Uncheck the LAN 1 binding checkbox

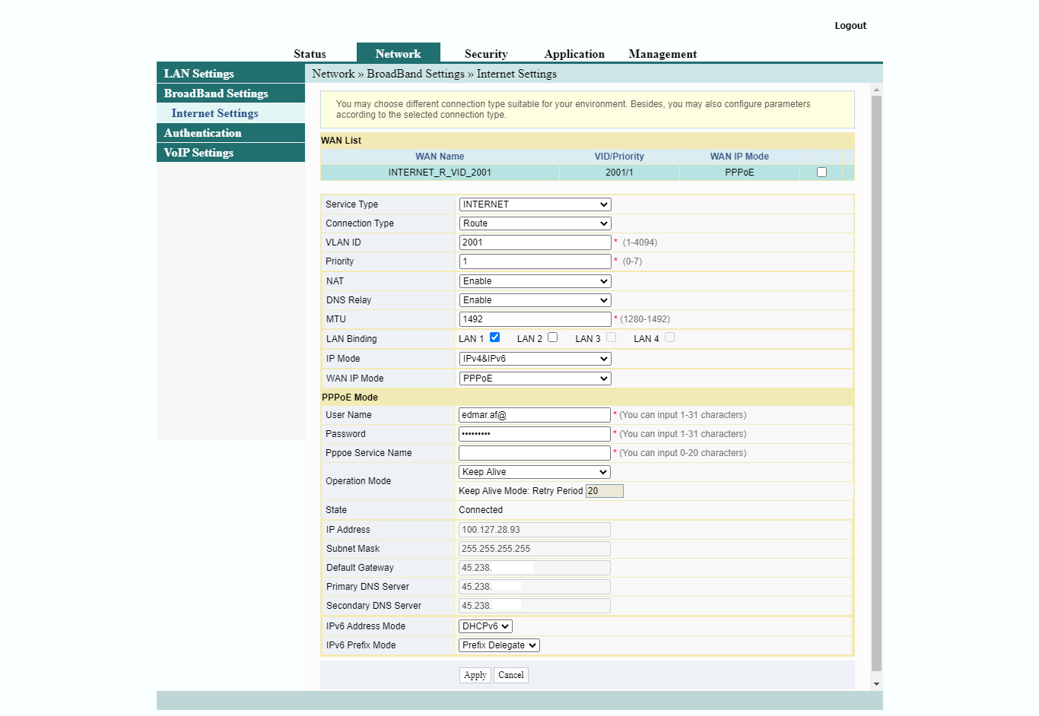(494, 337)
